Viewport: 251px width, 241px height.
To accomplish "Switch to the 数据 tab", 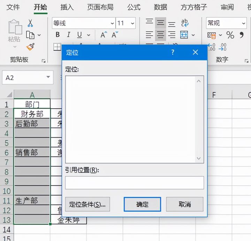I will 160,7.
